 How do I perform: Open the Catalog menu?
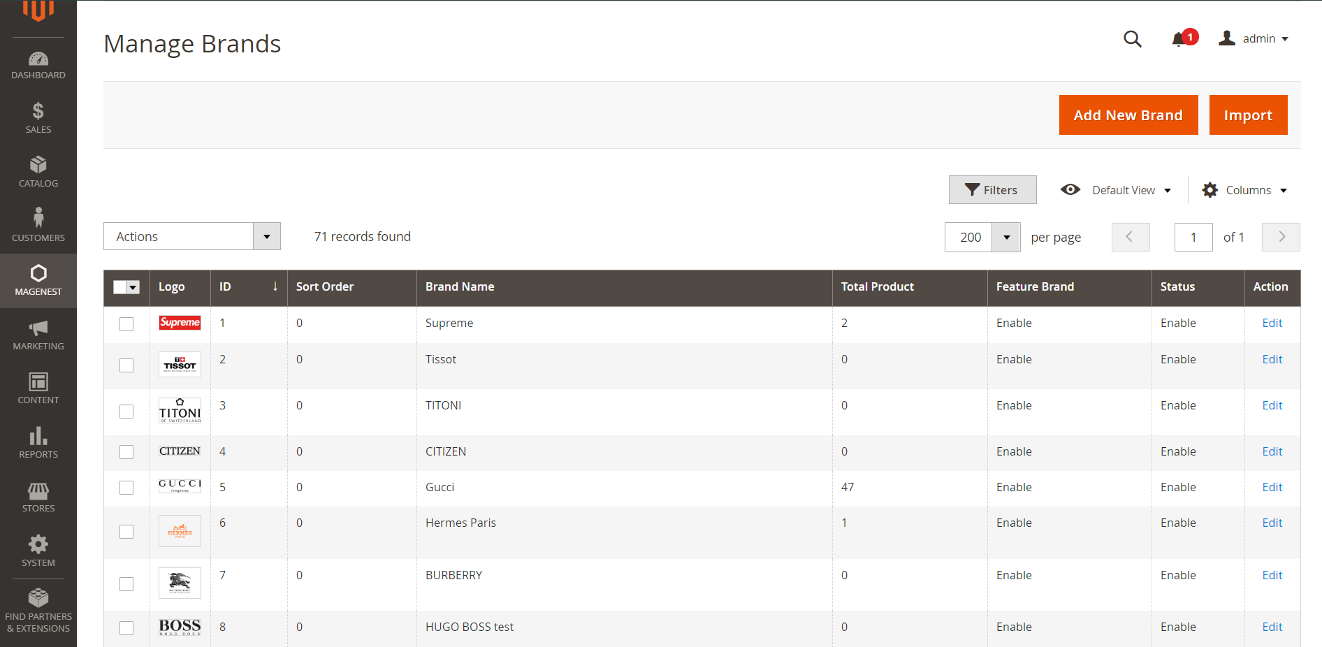click(38, 172)
